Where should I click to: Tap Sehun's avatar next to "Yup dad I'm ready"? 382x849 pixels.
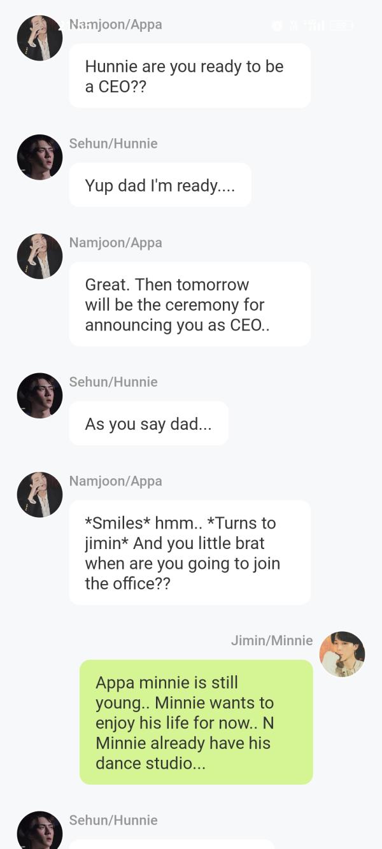(39, 157)
